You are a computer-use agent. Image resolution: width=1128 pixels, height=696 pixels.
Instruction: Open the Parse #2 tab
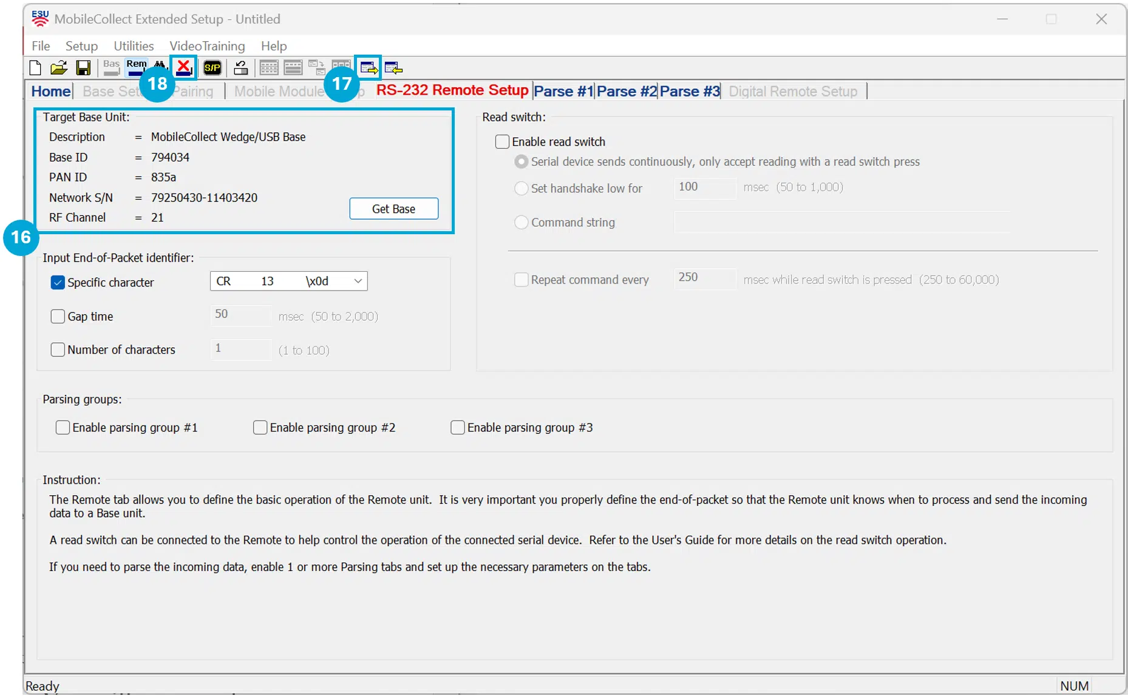click(x=627, y=92)
